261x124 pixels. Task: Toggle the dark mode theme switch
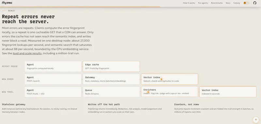pos(246,3)
